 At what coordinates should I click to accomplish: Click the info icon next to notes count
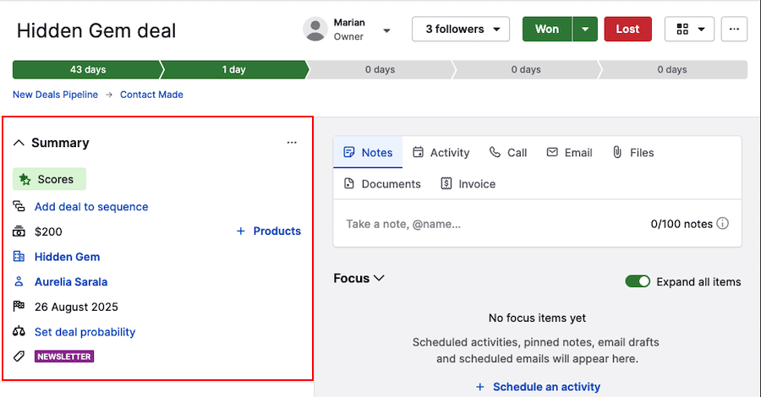(723, 224)
